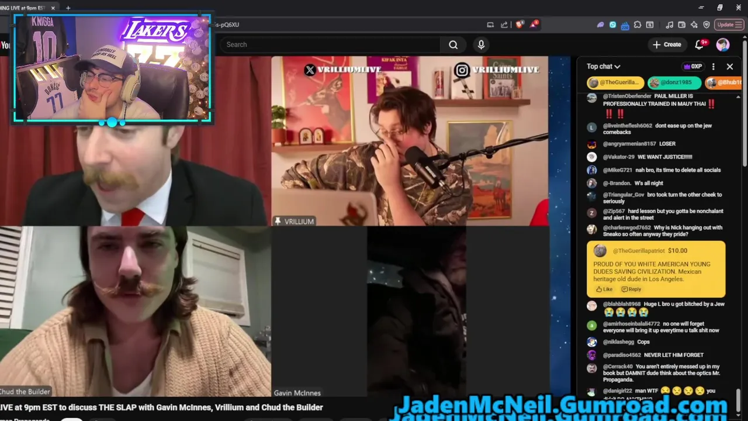Click the share page icon

[504, 25]
